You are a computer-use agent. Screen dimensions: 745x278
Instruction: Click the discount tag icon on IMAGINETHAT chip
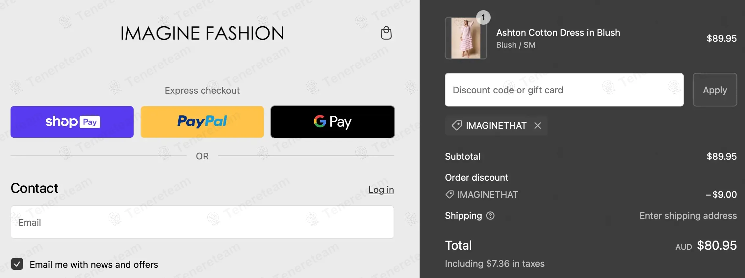pos(457,126)
